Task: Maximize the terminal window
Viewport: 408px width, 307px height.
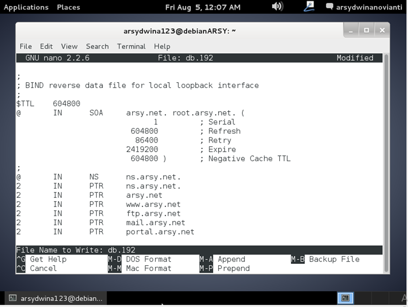Action: tap(366, 31)
